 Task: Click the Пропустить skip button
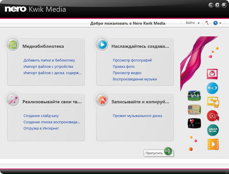coord(159,153)
